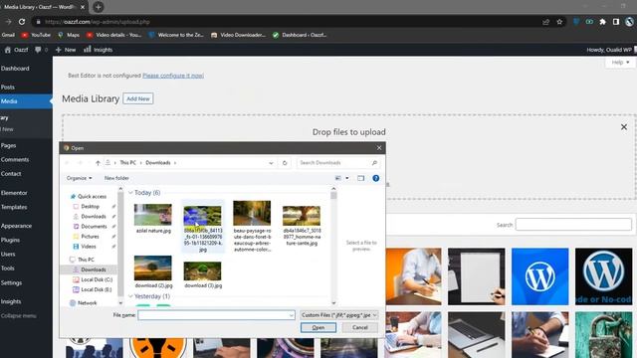This screenshot has height=358, width=637.
Task: Open the Custom Files type dropdown
Action: pyautogui.click(x=339, y=315)
